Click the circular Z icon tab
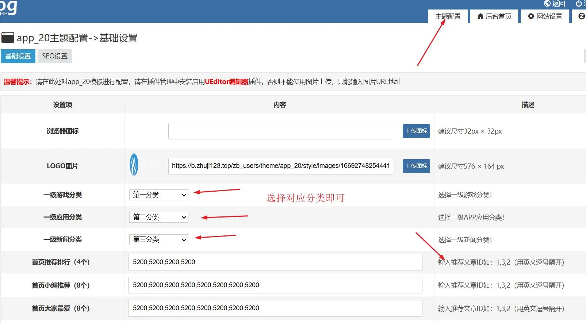The height and width of the screenshot is (323, 586). point(582,16)
